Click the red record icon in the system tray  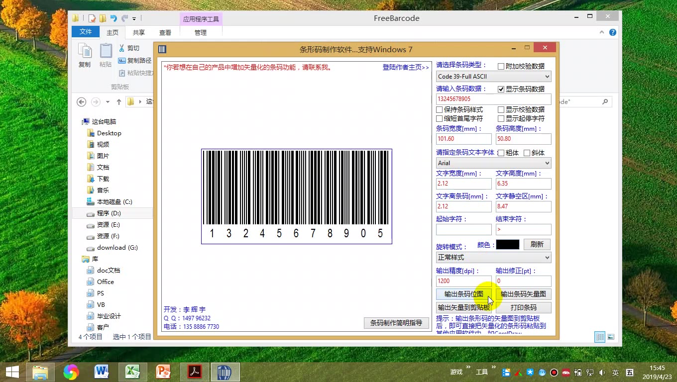[x=554, y=373]
